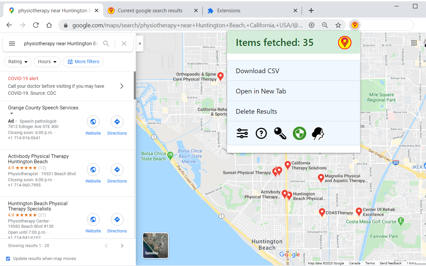This screenshot has height=266, width=426.
Task: Open Google Maps hamburger menu
Action: click(x=12, y=44)
